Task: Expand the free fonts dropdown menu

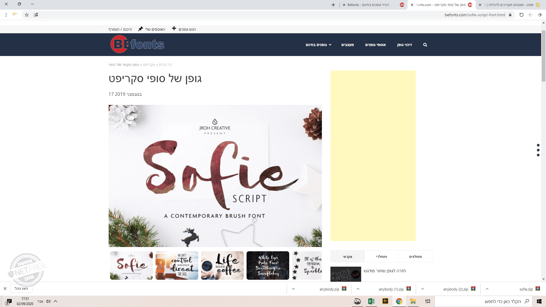Action: click(x=318, y=45)
